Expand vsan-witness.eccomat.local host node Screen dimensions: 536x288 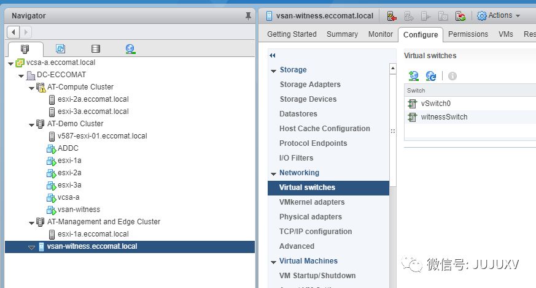click(31, 248)
